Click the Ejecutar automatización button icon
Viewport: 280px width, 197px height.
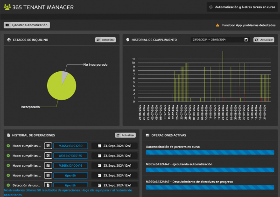pyautogui.click(x=7, y=25)
